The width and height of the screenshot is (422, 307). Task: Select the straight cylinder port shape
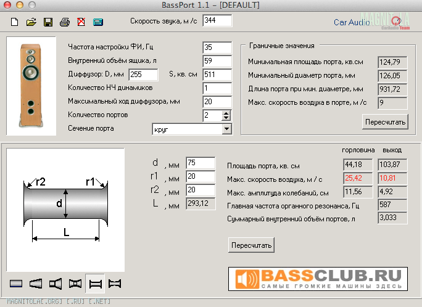coord(17,283)
